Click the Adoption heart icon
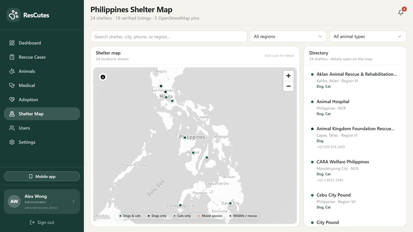Screen dimensions: 413x232 point(12,99)
